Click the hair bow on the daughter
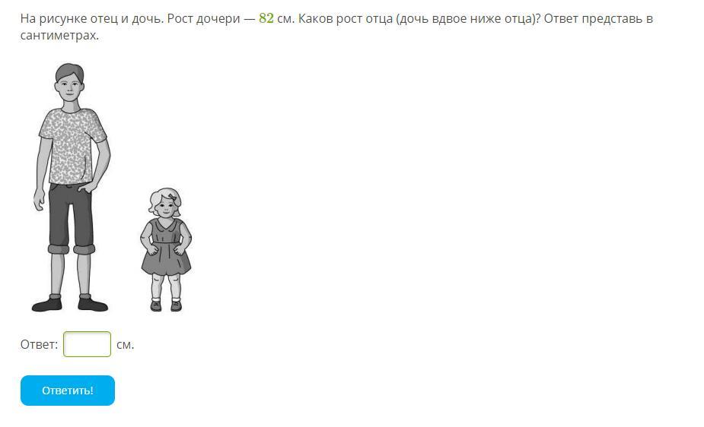 click(174, 197)
